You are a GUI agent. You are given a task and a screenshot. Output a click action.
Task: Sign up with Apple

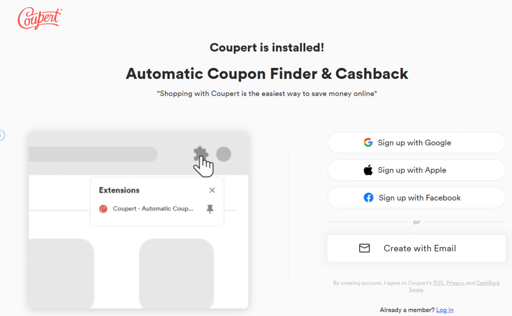[x=416, y=170]
